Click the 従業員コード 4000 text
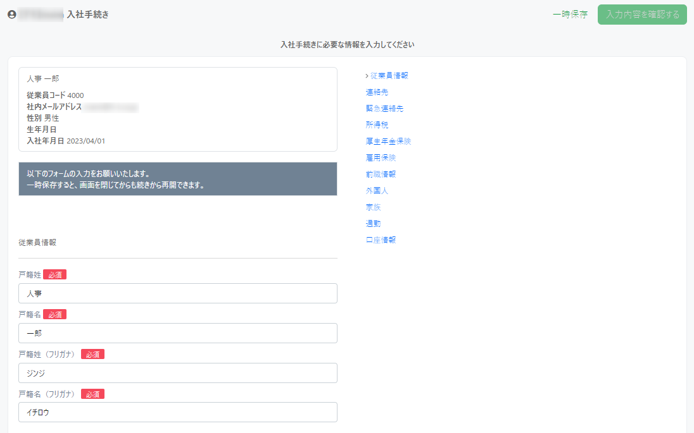 (x=55, y=95)
